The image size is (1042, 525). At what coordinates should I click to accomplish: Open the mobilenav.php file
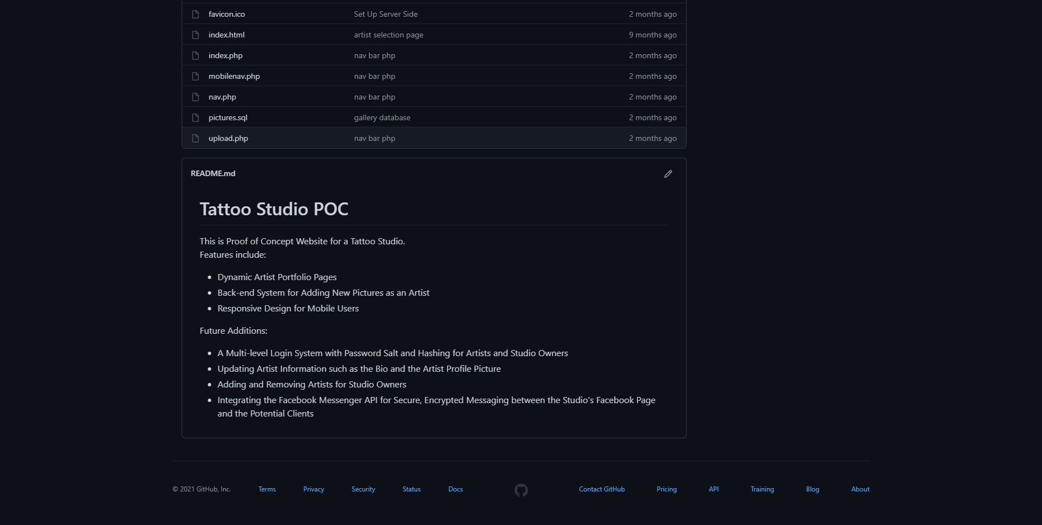pos(234,76)
